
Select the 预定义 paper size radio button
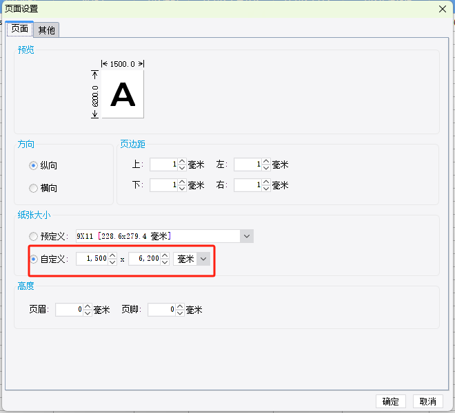click(x=33, y=237)
